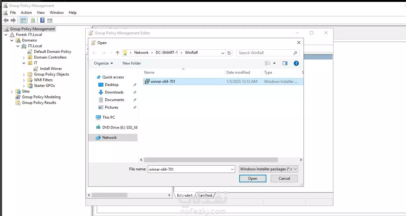Viewport: 406px width, 216px height.
Task: Click the green Refresh toolbar icon
Action: (x=33, y=20)
